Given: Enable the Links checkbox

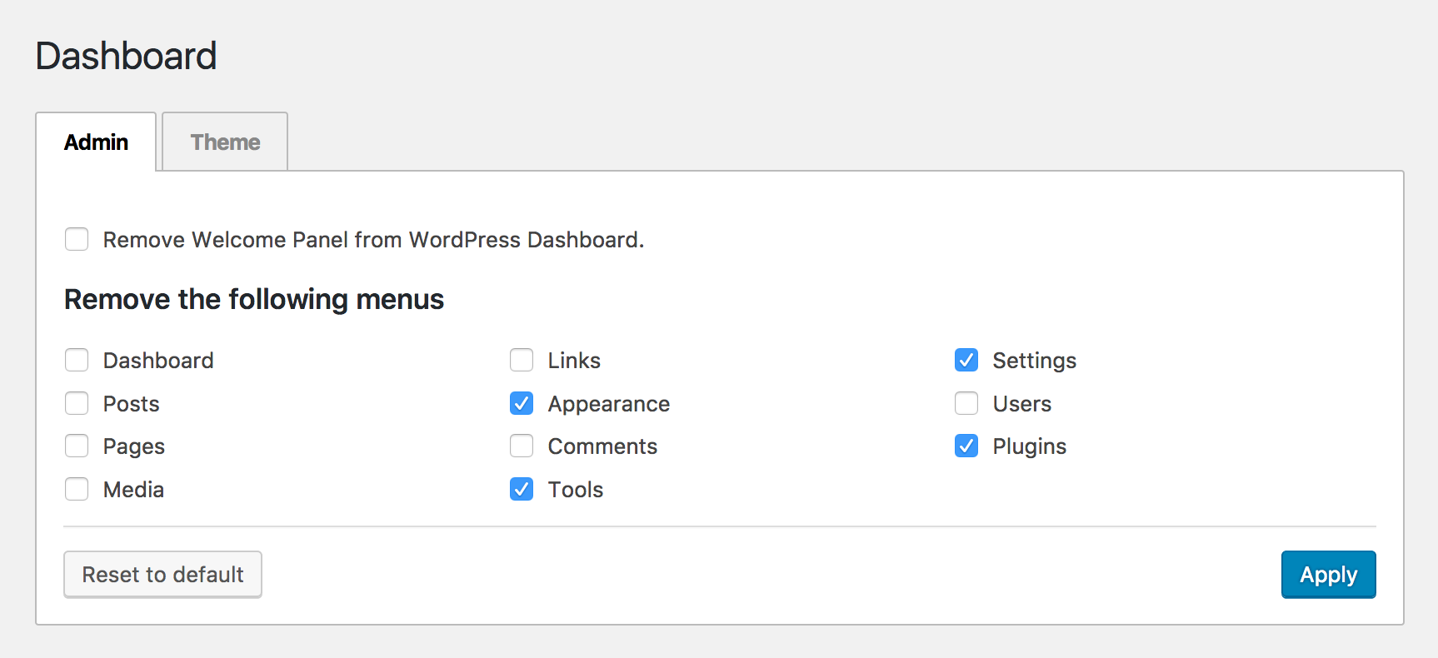Looking at the screenshot, I should pyautogui.click(x=522, y=361).
